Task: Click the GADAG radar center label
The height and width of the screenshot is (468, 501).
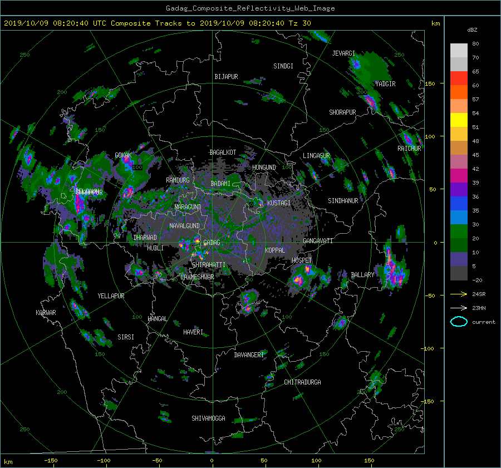Action: point(212,243)
